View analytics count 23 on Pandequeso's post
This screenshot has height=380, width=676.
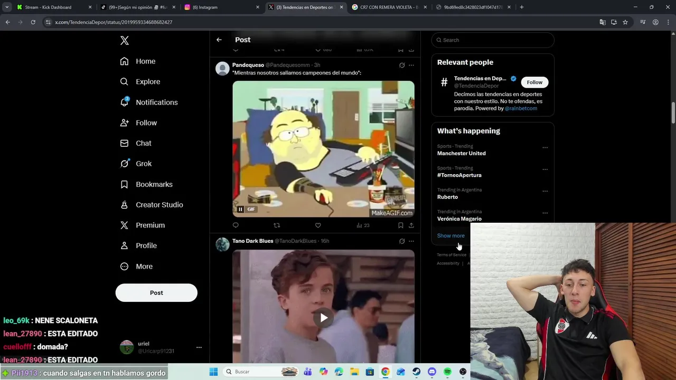click(363, 225)
